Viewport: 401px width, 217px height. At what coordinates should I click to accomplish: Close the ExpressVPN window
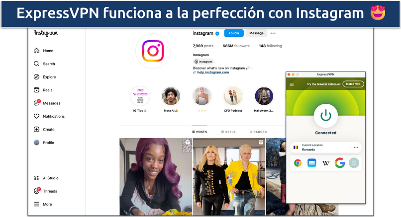pos(289,74)
